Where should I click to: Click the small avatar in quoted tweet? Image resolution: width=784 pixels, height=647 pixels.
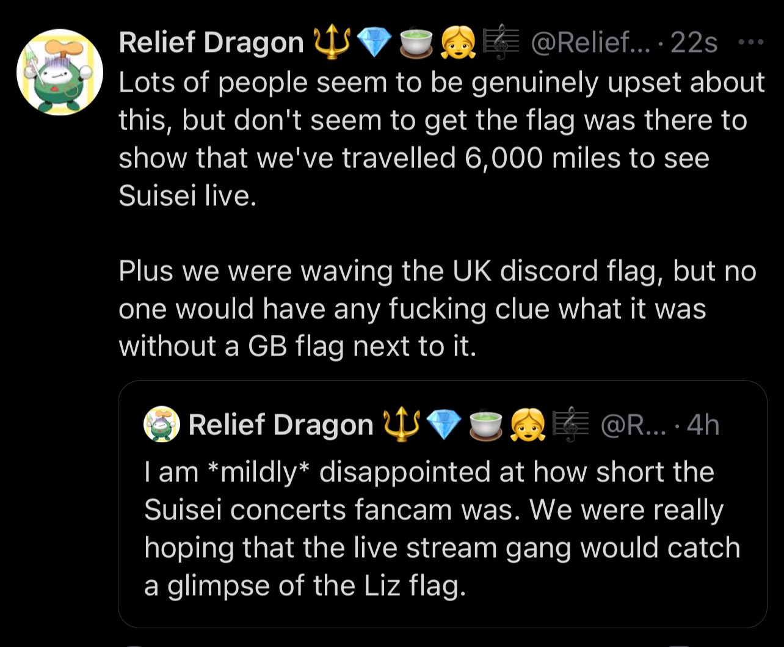(x=162, y=425)
